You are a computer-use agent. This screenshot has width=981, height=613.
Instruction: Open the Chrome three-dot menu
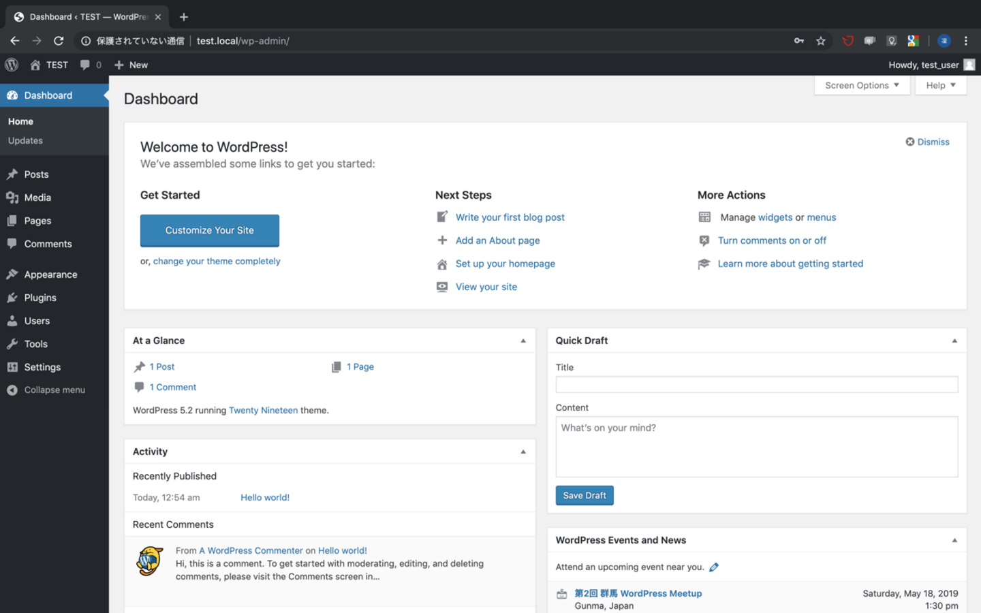pos(966,41)
